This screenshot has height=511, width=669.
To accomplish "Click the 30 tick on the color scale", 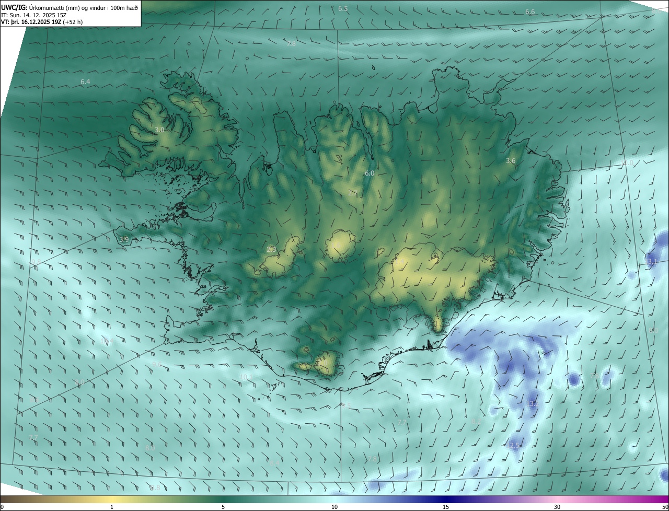I will pos(557,507).
